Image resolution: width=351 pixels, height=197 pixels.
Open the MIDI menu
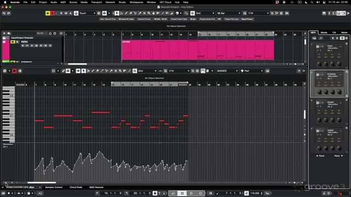coord(63,2)
